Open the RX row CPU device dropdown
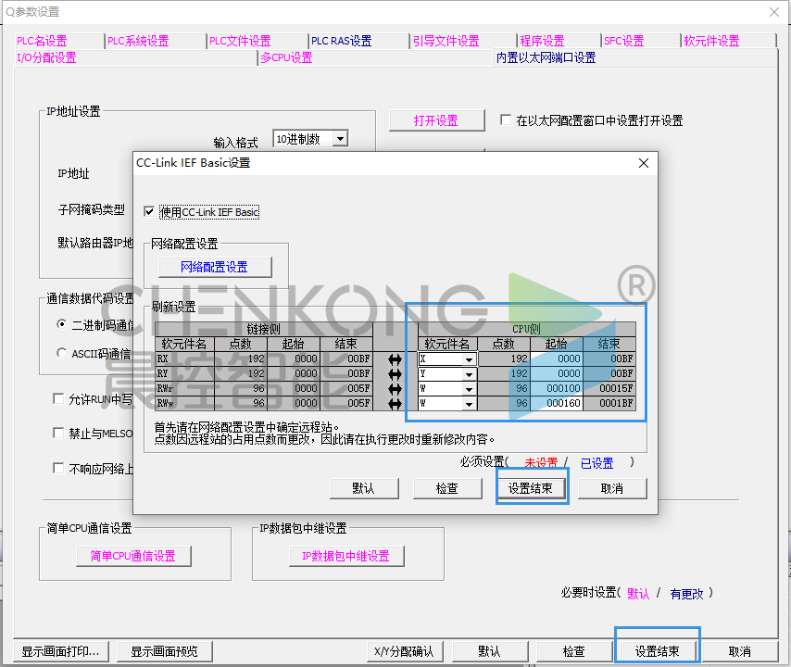The height and width of the screenshot is (667, 791). [x=470, y=359]
